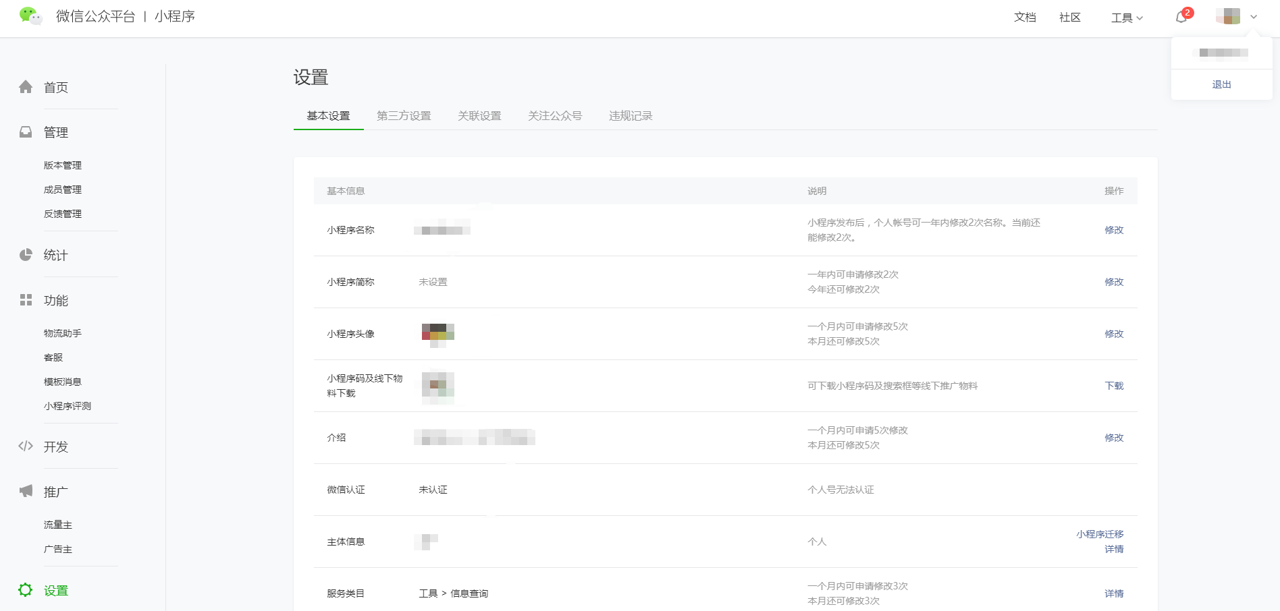The width and height of the screenshot is (1280, 611).
Task: Click the code brackets icon beside 开发
Action: tap(26, 446)
